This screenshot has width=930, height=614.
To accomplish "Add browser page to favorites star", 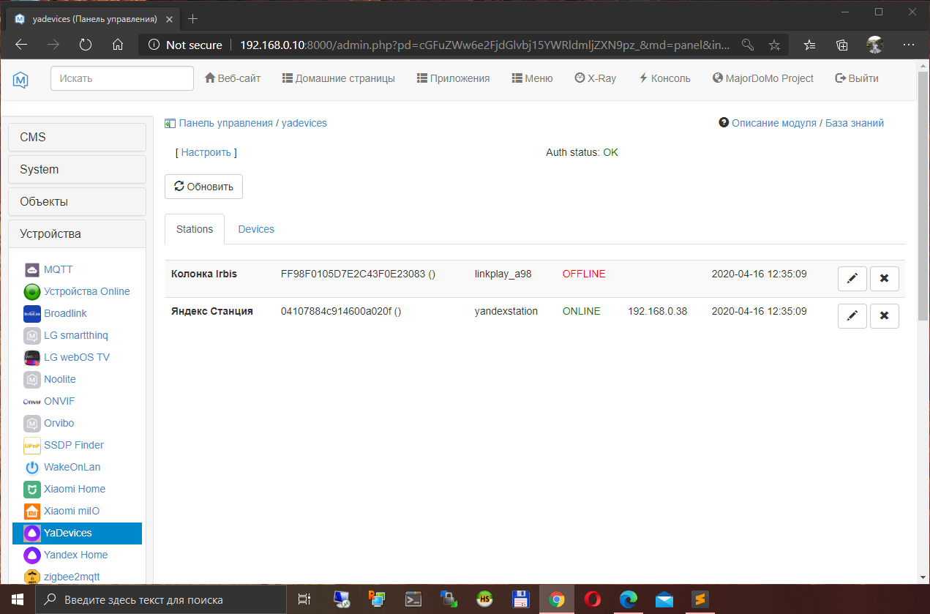I will (x=774, y=45).
